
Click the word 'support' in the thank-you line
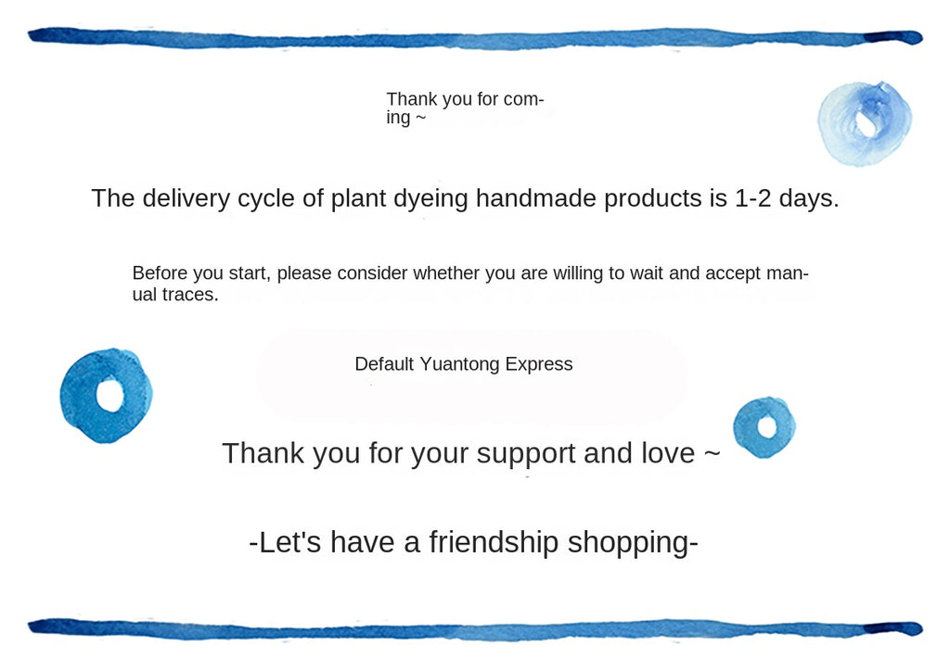click(524, 454)
